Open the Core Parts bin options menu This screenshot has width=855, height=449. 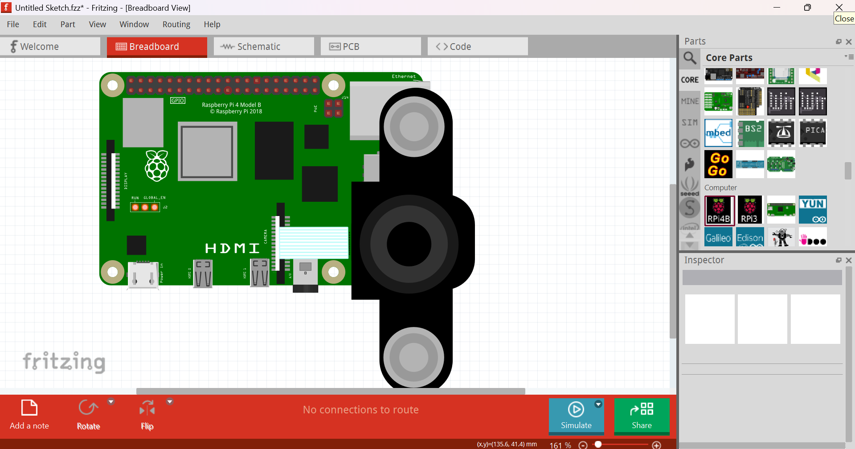[x=849, y=57]
